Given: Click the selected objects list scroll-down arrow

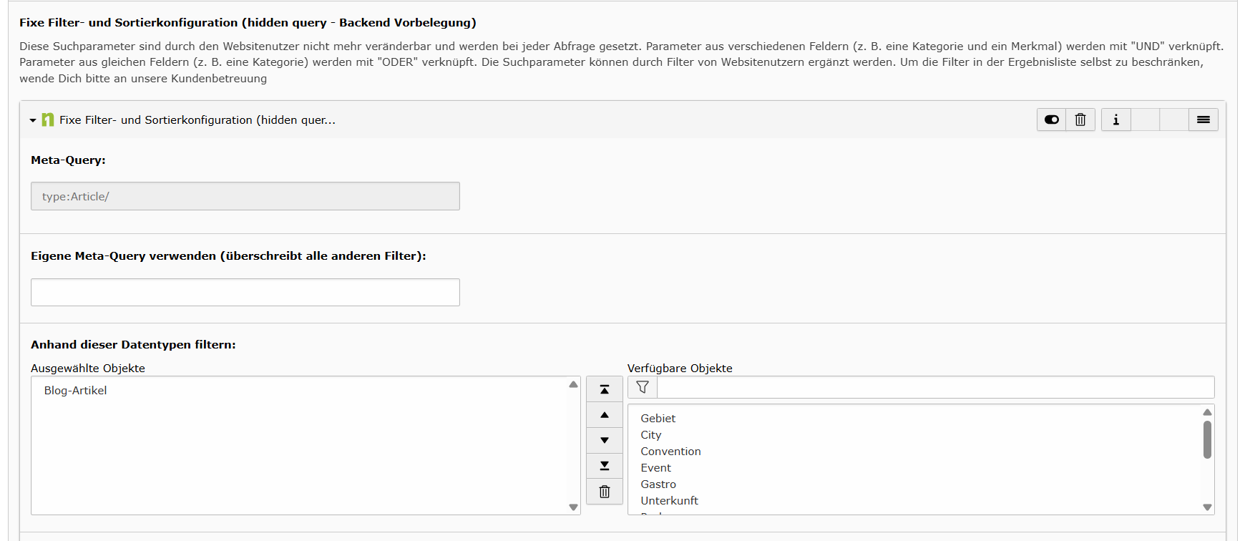Looking at the screenshot, I should coord(573,507).
